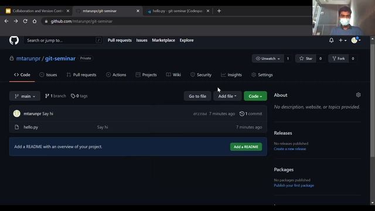Expand the green Code dropdown
375x211 pixels.
[x=255, y=96]
